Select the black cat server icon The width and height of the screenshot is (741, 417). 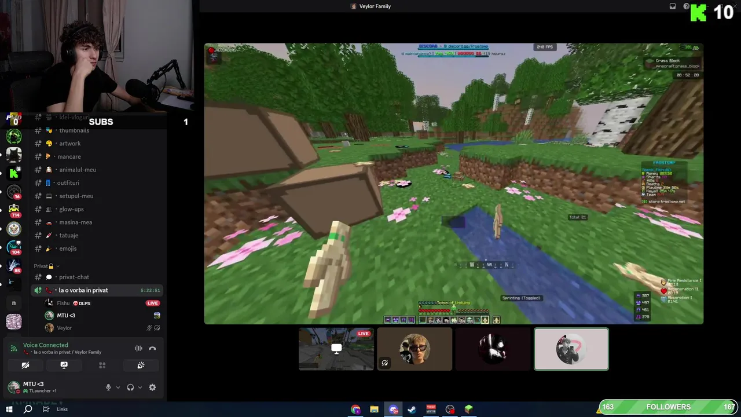click(x=14, y=155)
